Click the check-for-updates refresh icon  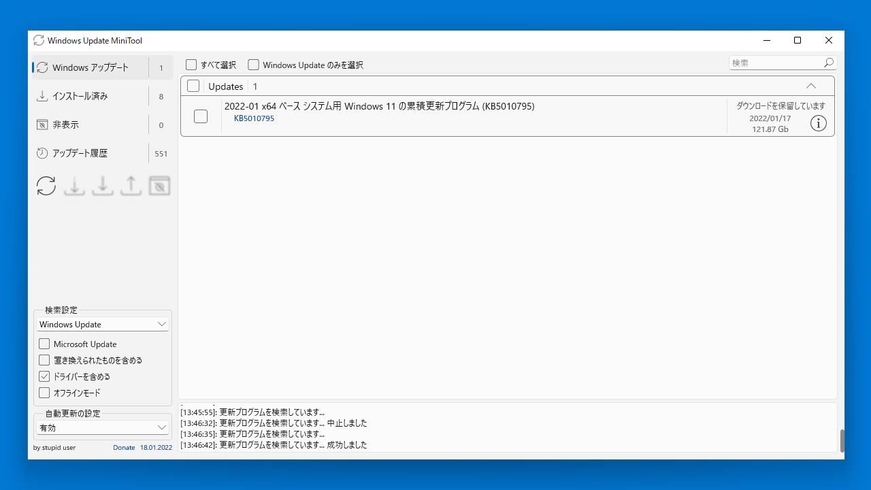46,186
